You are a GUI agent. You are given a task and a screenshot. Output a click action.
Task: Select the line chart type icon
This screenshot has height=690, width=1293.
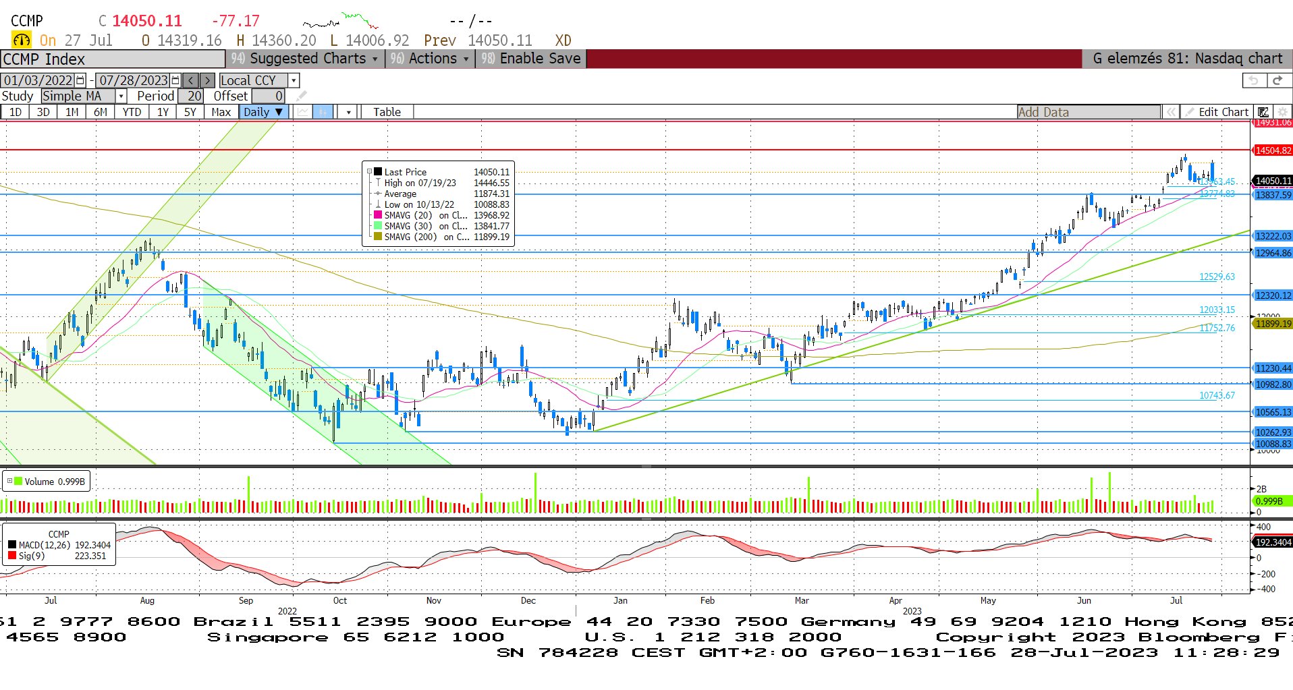tap(303, 112)
